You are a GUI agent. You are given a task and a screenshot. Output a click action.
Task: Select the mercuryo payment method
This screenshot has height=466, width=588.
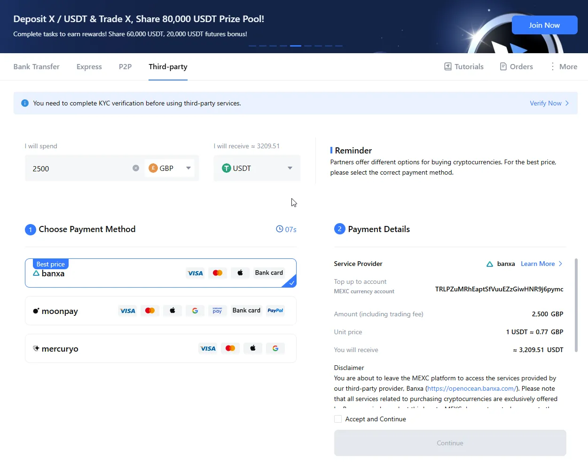[x=161, y=348]
